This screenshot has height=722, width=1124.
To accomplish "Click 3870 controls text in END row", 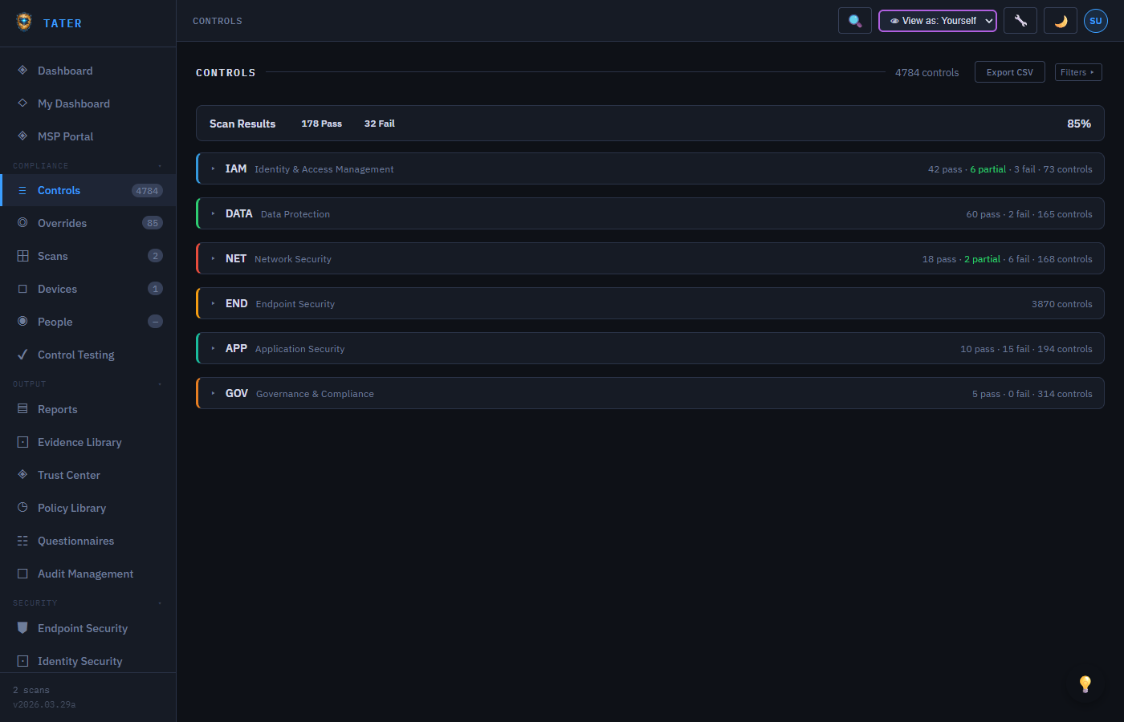I will pyautogui.click(x=1062, y=304).
